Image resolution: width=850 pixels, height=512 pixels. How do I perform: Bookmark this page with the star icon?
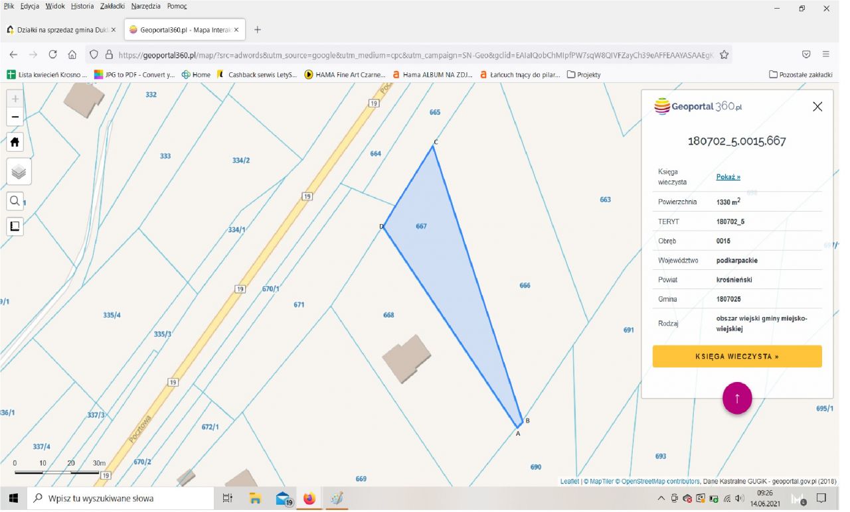point(724,55)
